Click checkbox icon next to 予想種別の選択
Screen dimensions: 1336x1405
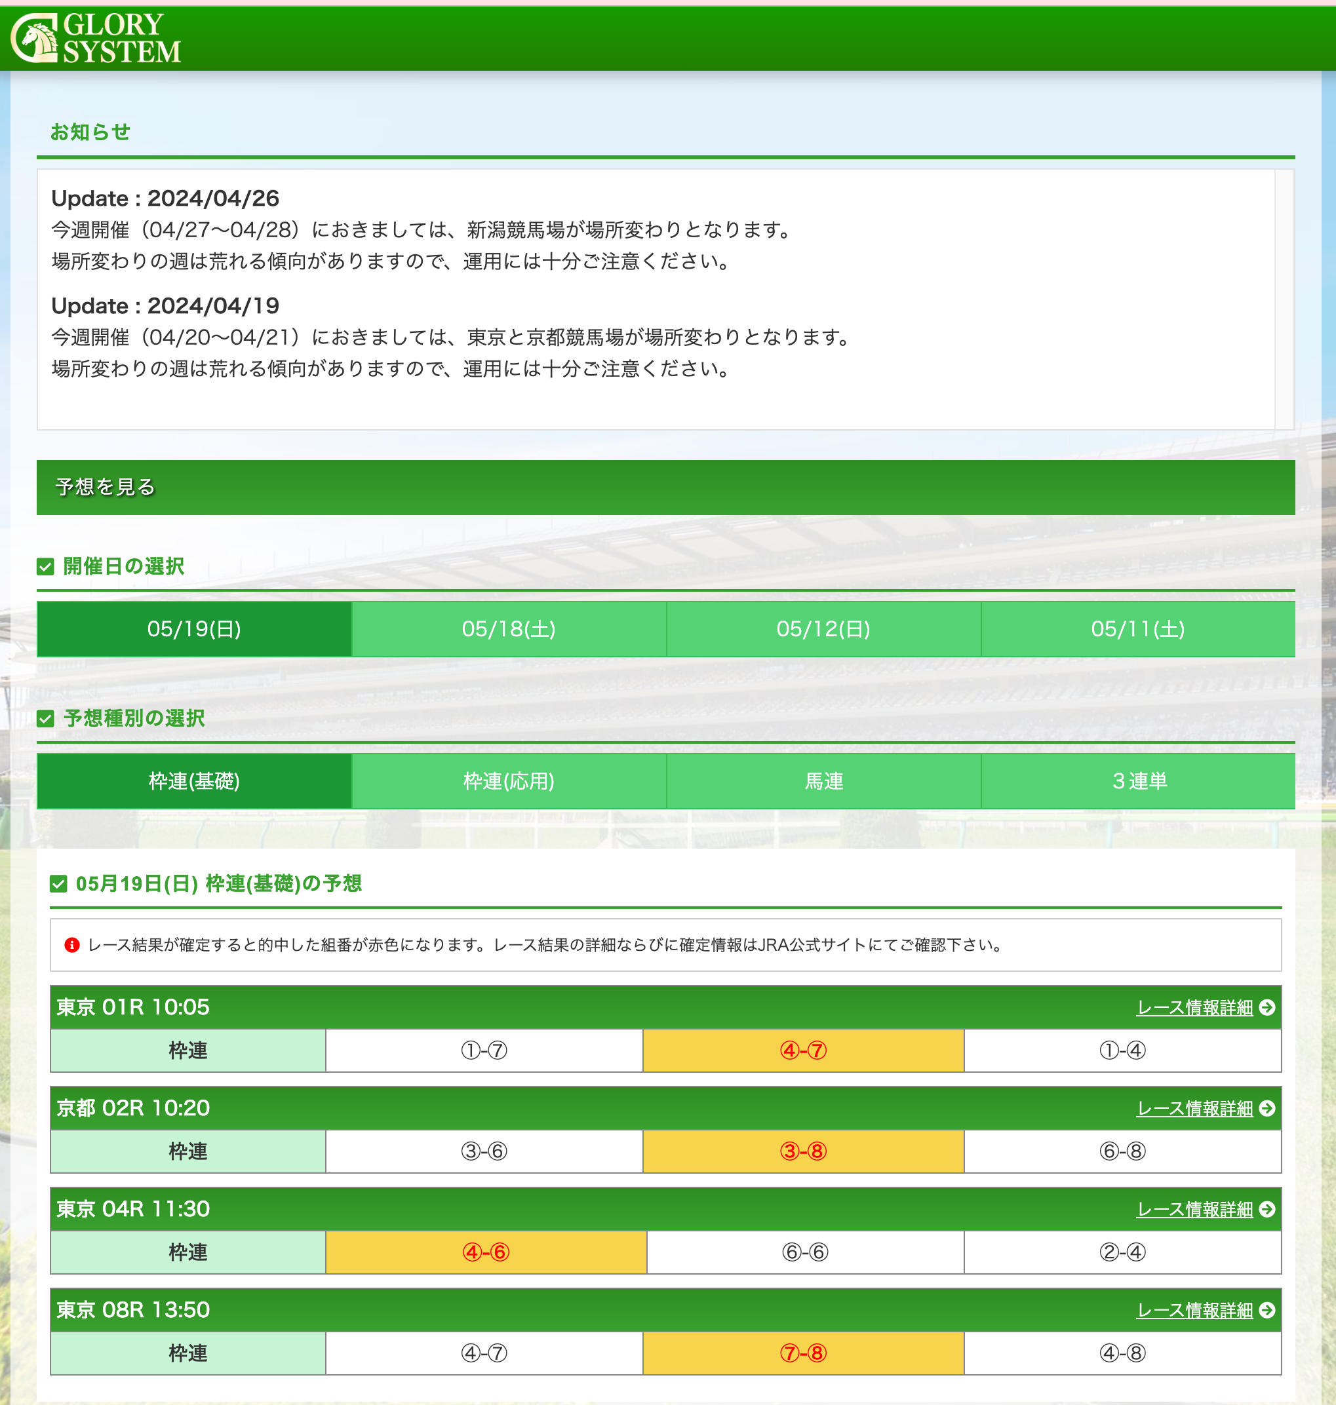pos(46,718)
